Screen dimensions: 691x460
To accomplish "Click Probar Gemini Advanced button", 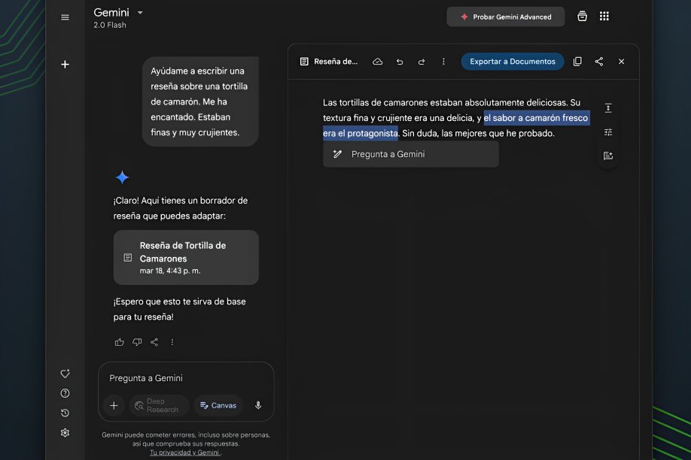I will coord(506,17).
